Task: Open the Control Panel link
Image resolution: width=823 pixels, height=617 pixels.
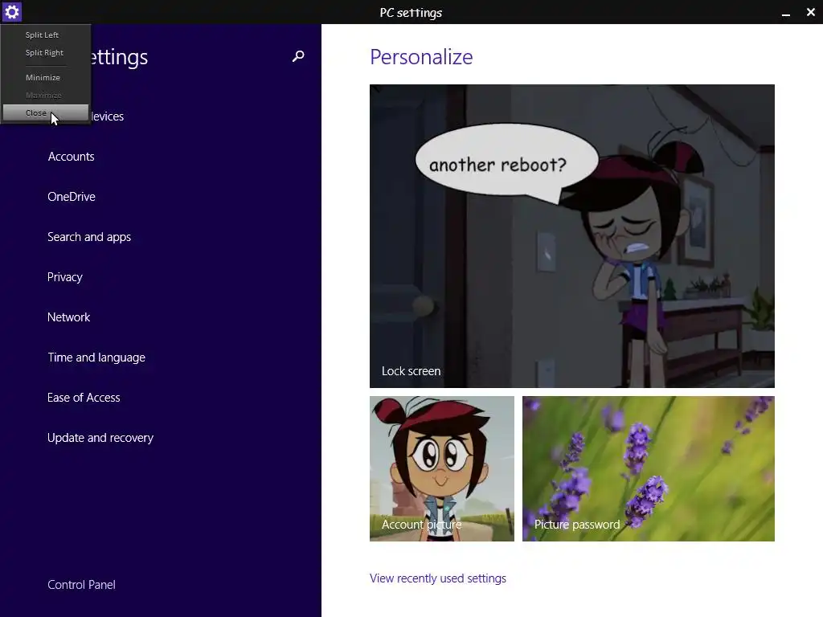Action: point(81,585)
